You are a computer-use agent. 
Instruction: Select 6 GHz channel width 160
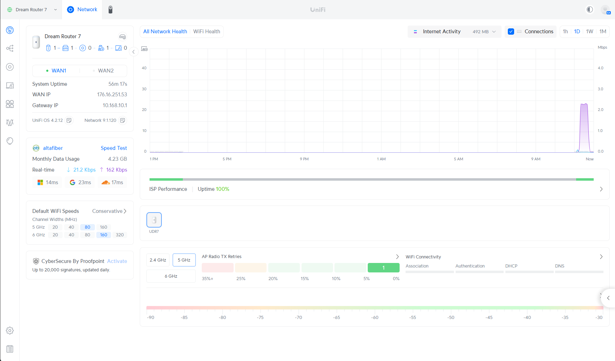104,235
